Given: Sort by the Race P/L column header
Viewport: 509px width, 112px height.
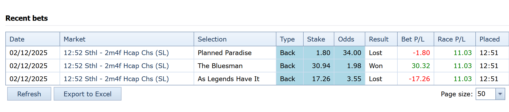Looking at the screenshot, I should [x=451, y=39].
